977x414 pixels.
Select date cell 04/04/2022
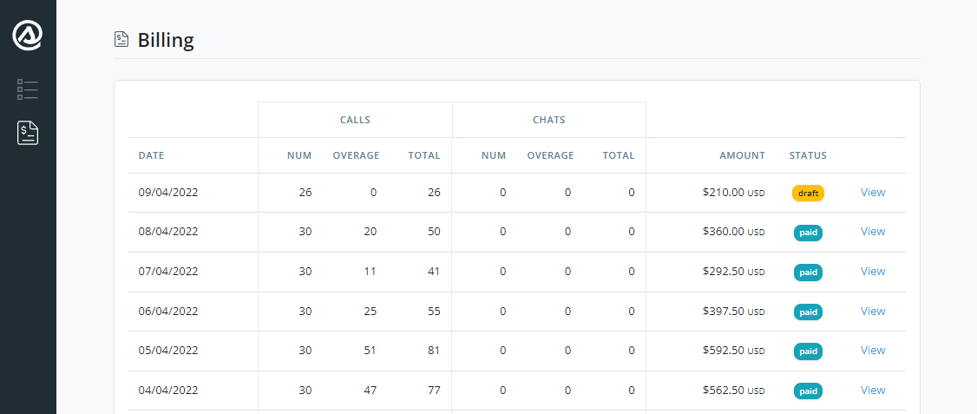[x=168, y=391]
